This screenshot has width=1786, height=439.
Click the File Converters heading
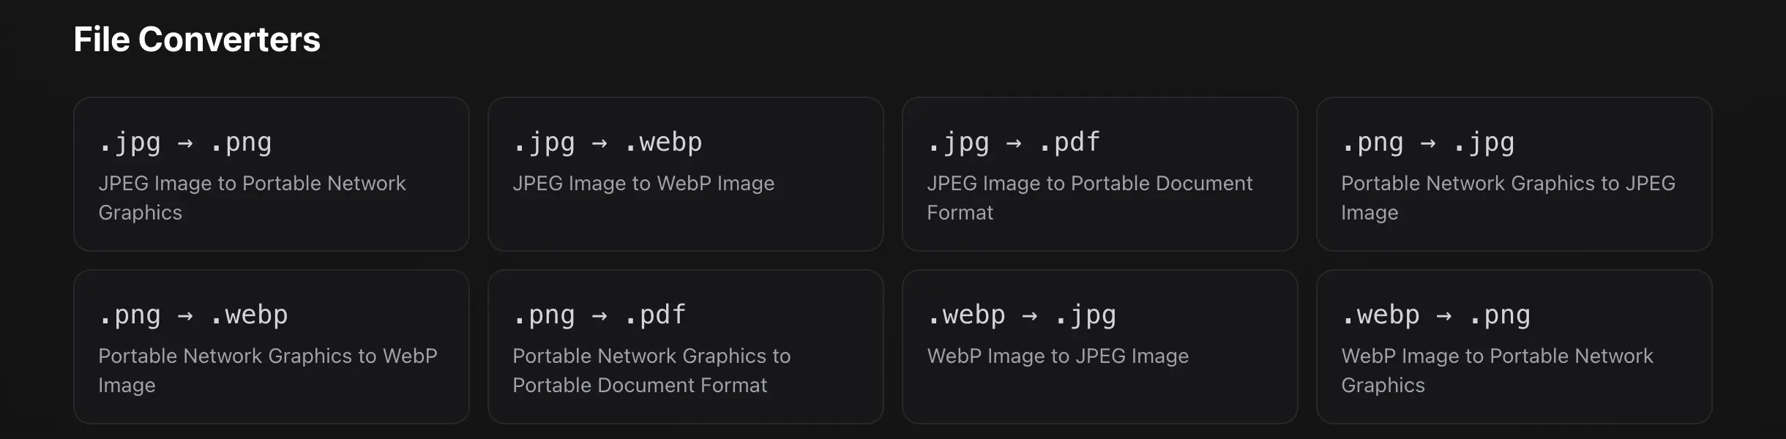(x=196, y=40)
